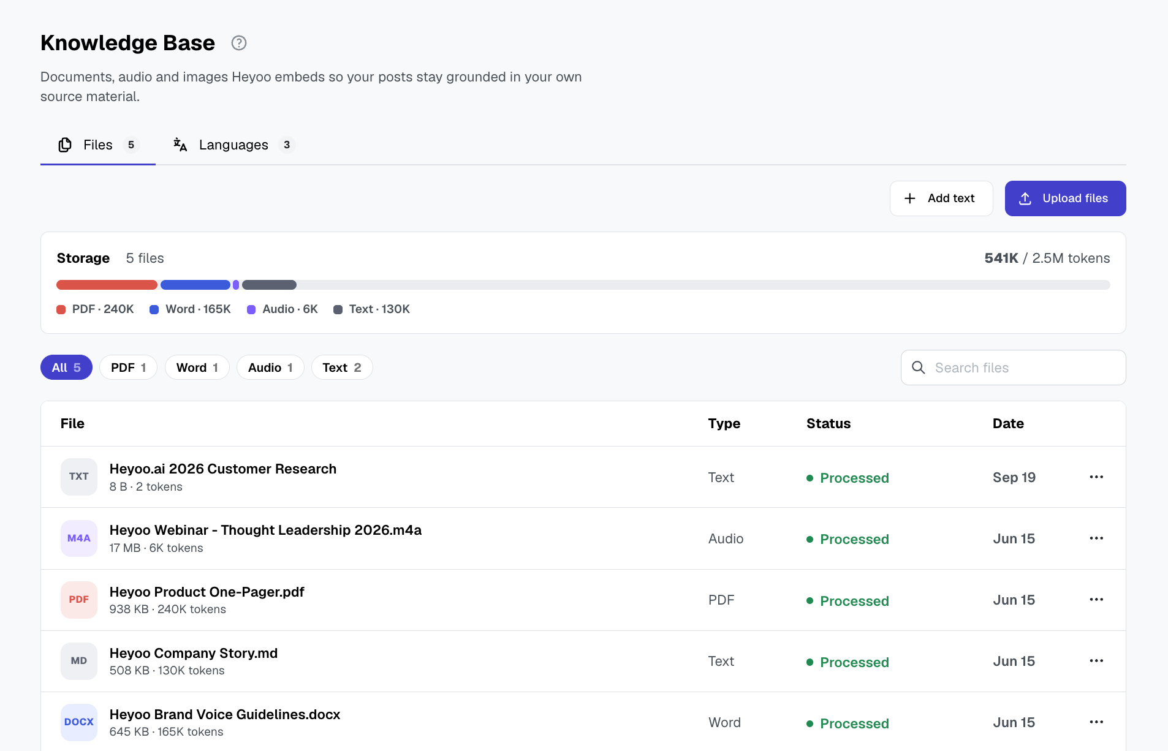Open Heyoo.ai 2026 Customer Research file
Screen dimensions: 1168x751
click(223, 469)
